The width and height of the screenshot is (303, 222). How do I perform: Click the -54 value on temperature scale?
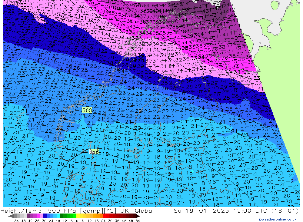click(x=15, y=220)
